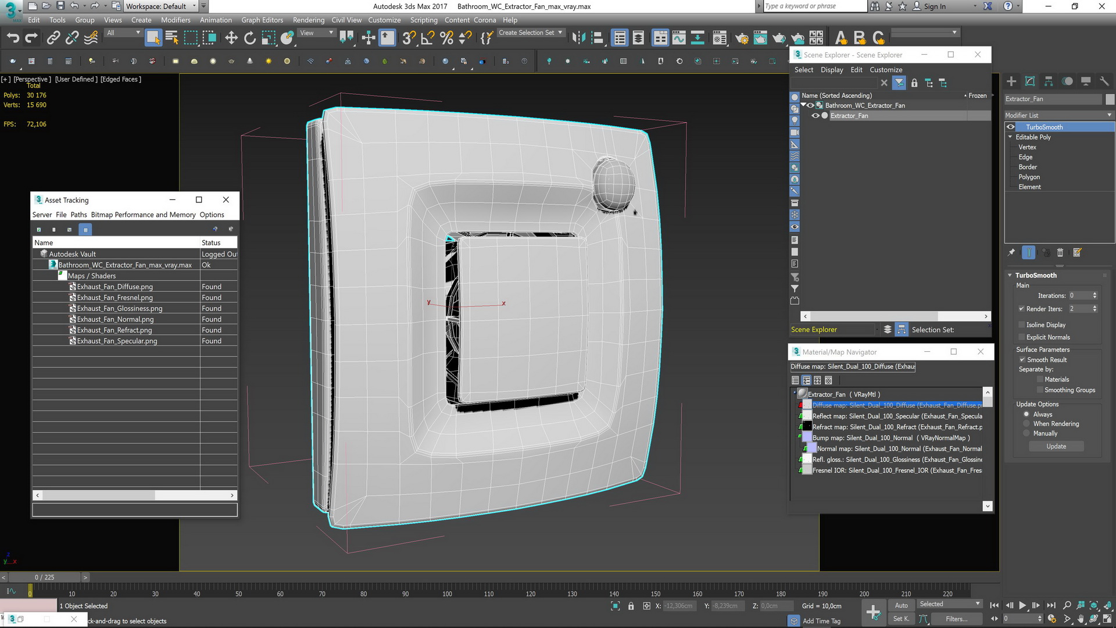Enable the Explicit Normals checkbox
The width and height of the screenshot is (1116, 628).
(1021, 337)
